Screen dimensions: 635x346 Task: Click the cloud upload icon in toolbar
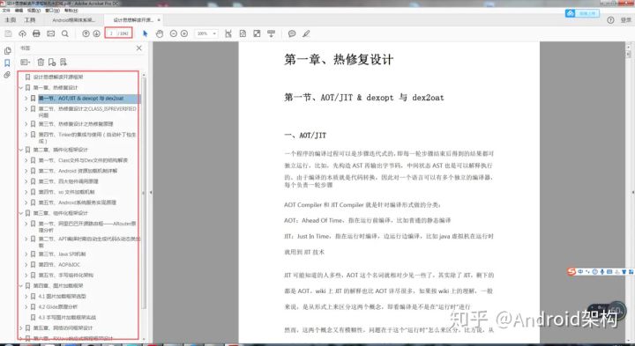[22, 34]
